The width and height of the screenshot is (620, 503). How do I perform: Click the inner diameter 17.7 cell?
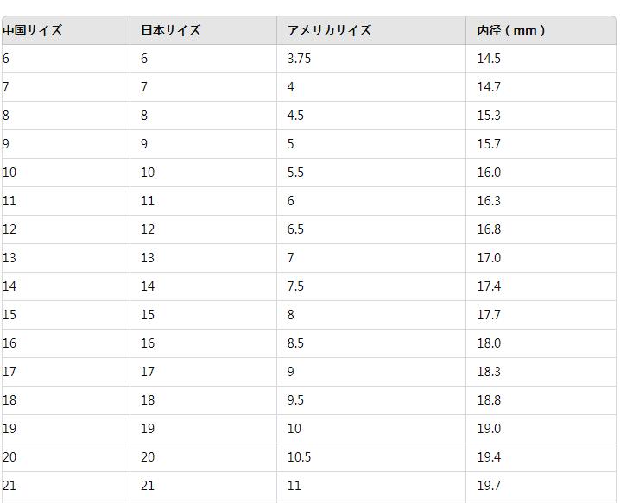[489, 315]
